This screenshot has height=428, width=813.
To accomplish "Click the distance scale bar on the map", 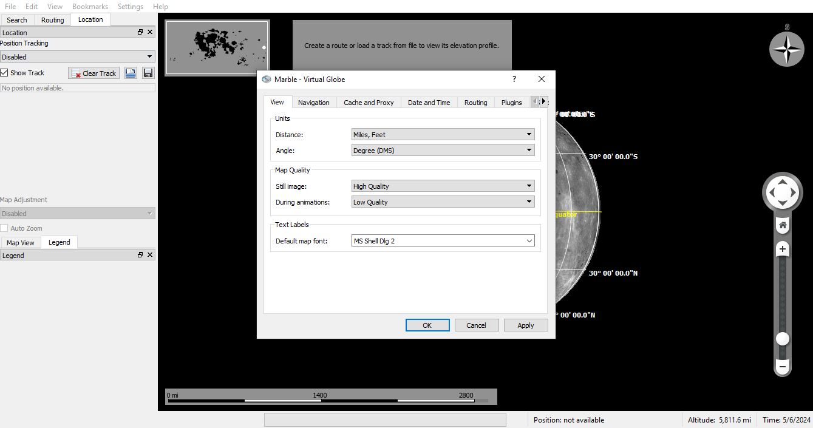I will [331, 396].
